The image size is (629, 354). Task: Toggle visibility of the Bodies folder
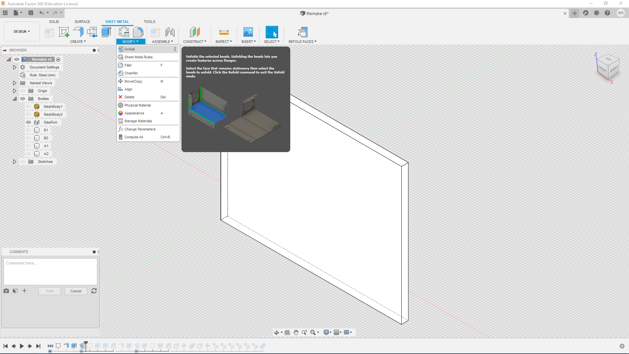pos(23,99)
